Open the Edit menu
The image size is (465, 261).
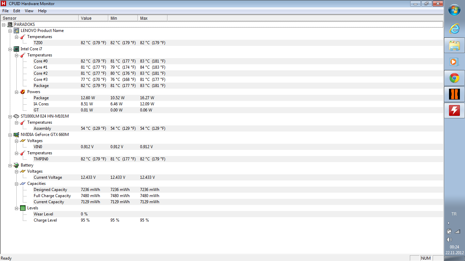[17, 11]
